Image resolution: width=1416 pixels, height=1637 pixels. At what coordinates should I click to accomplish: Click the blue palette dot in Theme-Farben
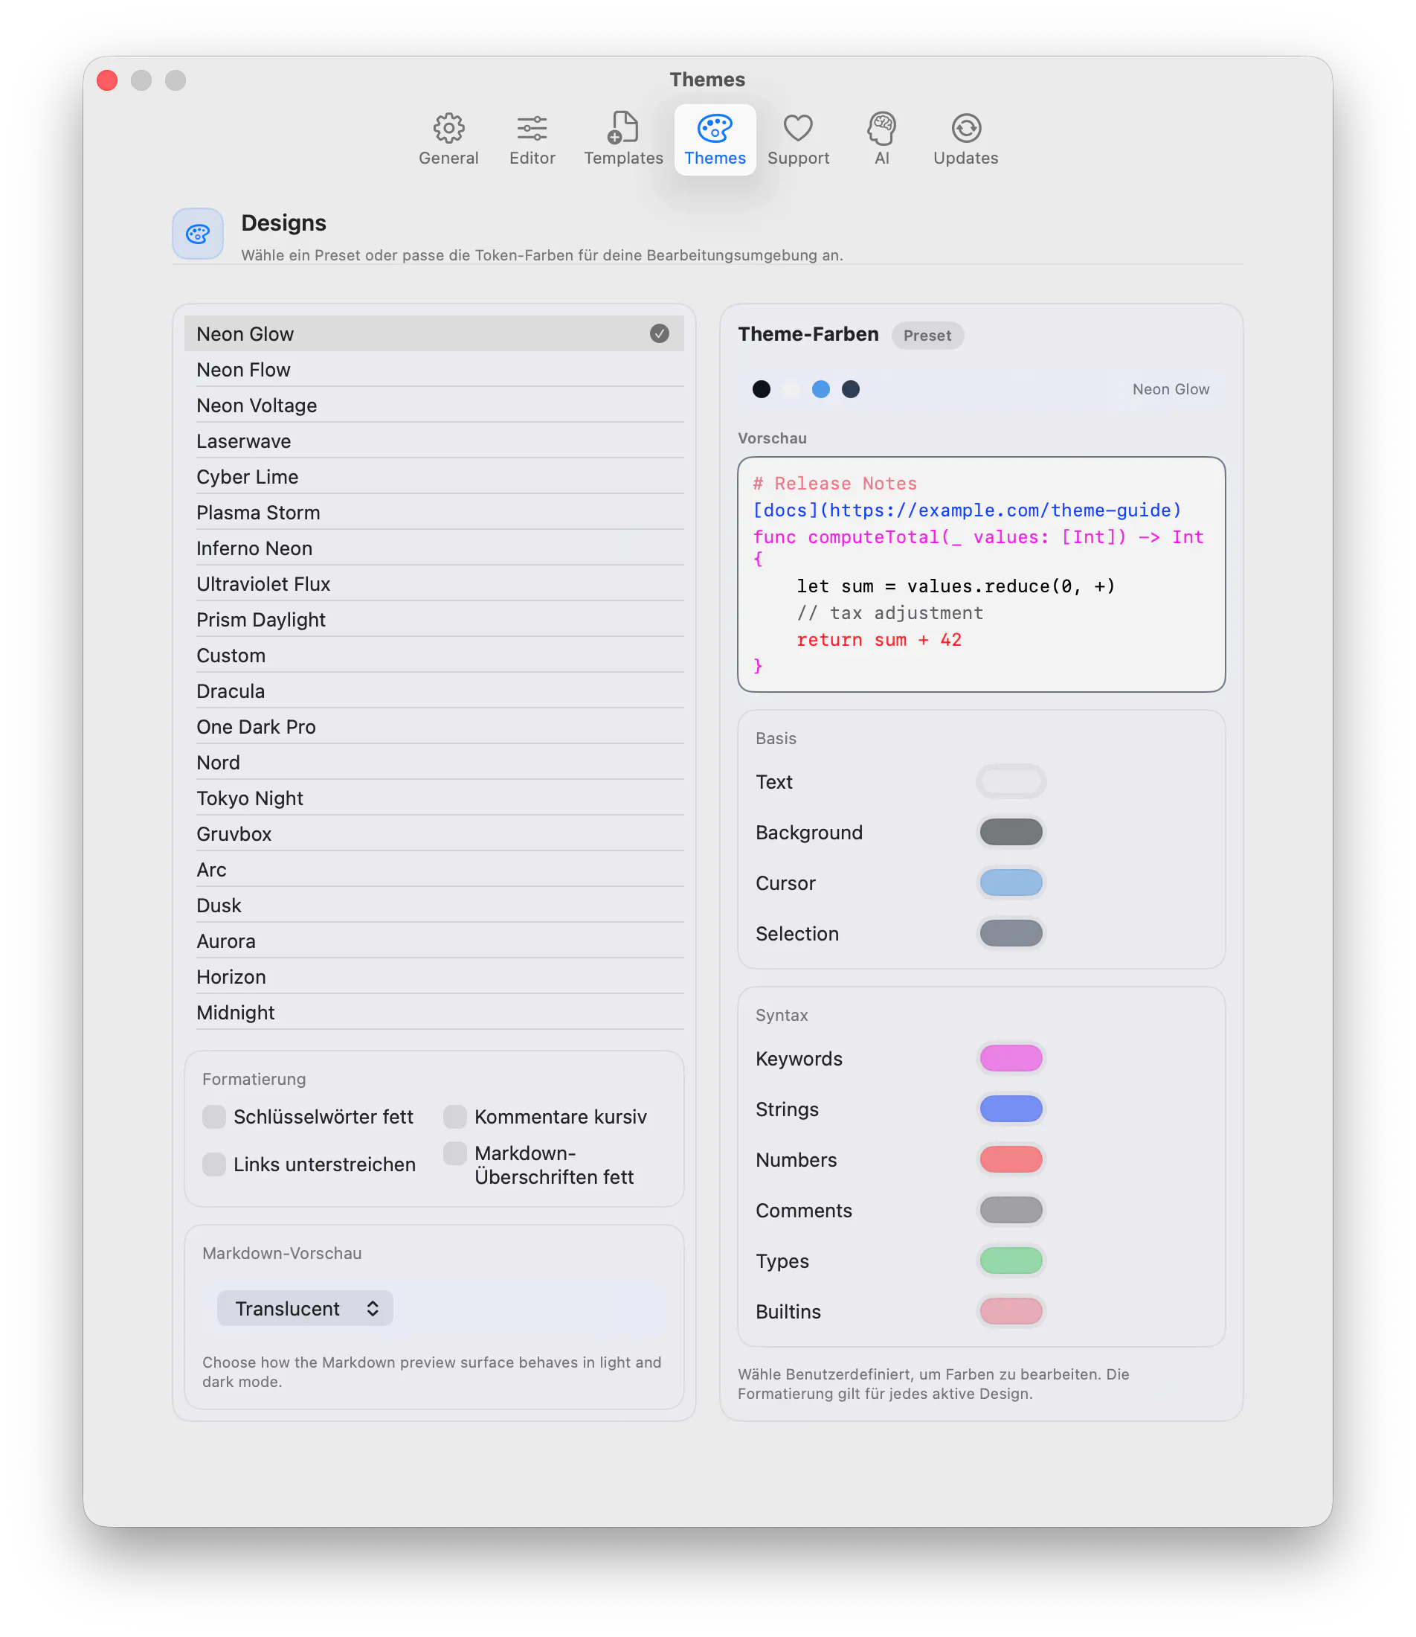pos(820,389)
